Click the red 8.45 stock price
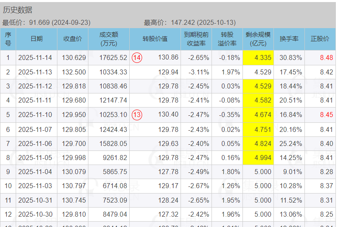Viewport: 340px width, 227px height. pos(326,115)
